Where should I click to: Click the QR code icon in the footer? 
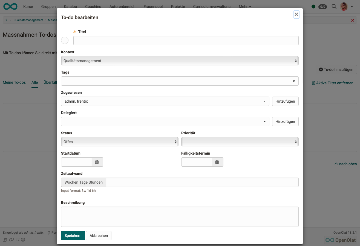[17, 239]
